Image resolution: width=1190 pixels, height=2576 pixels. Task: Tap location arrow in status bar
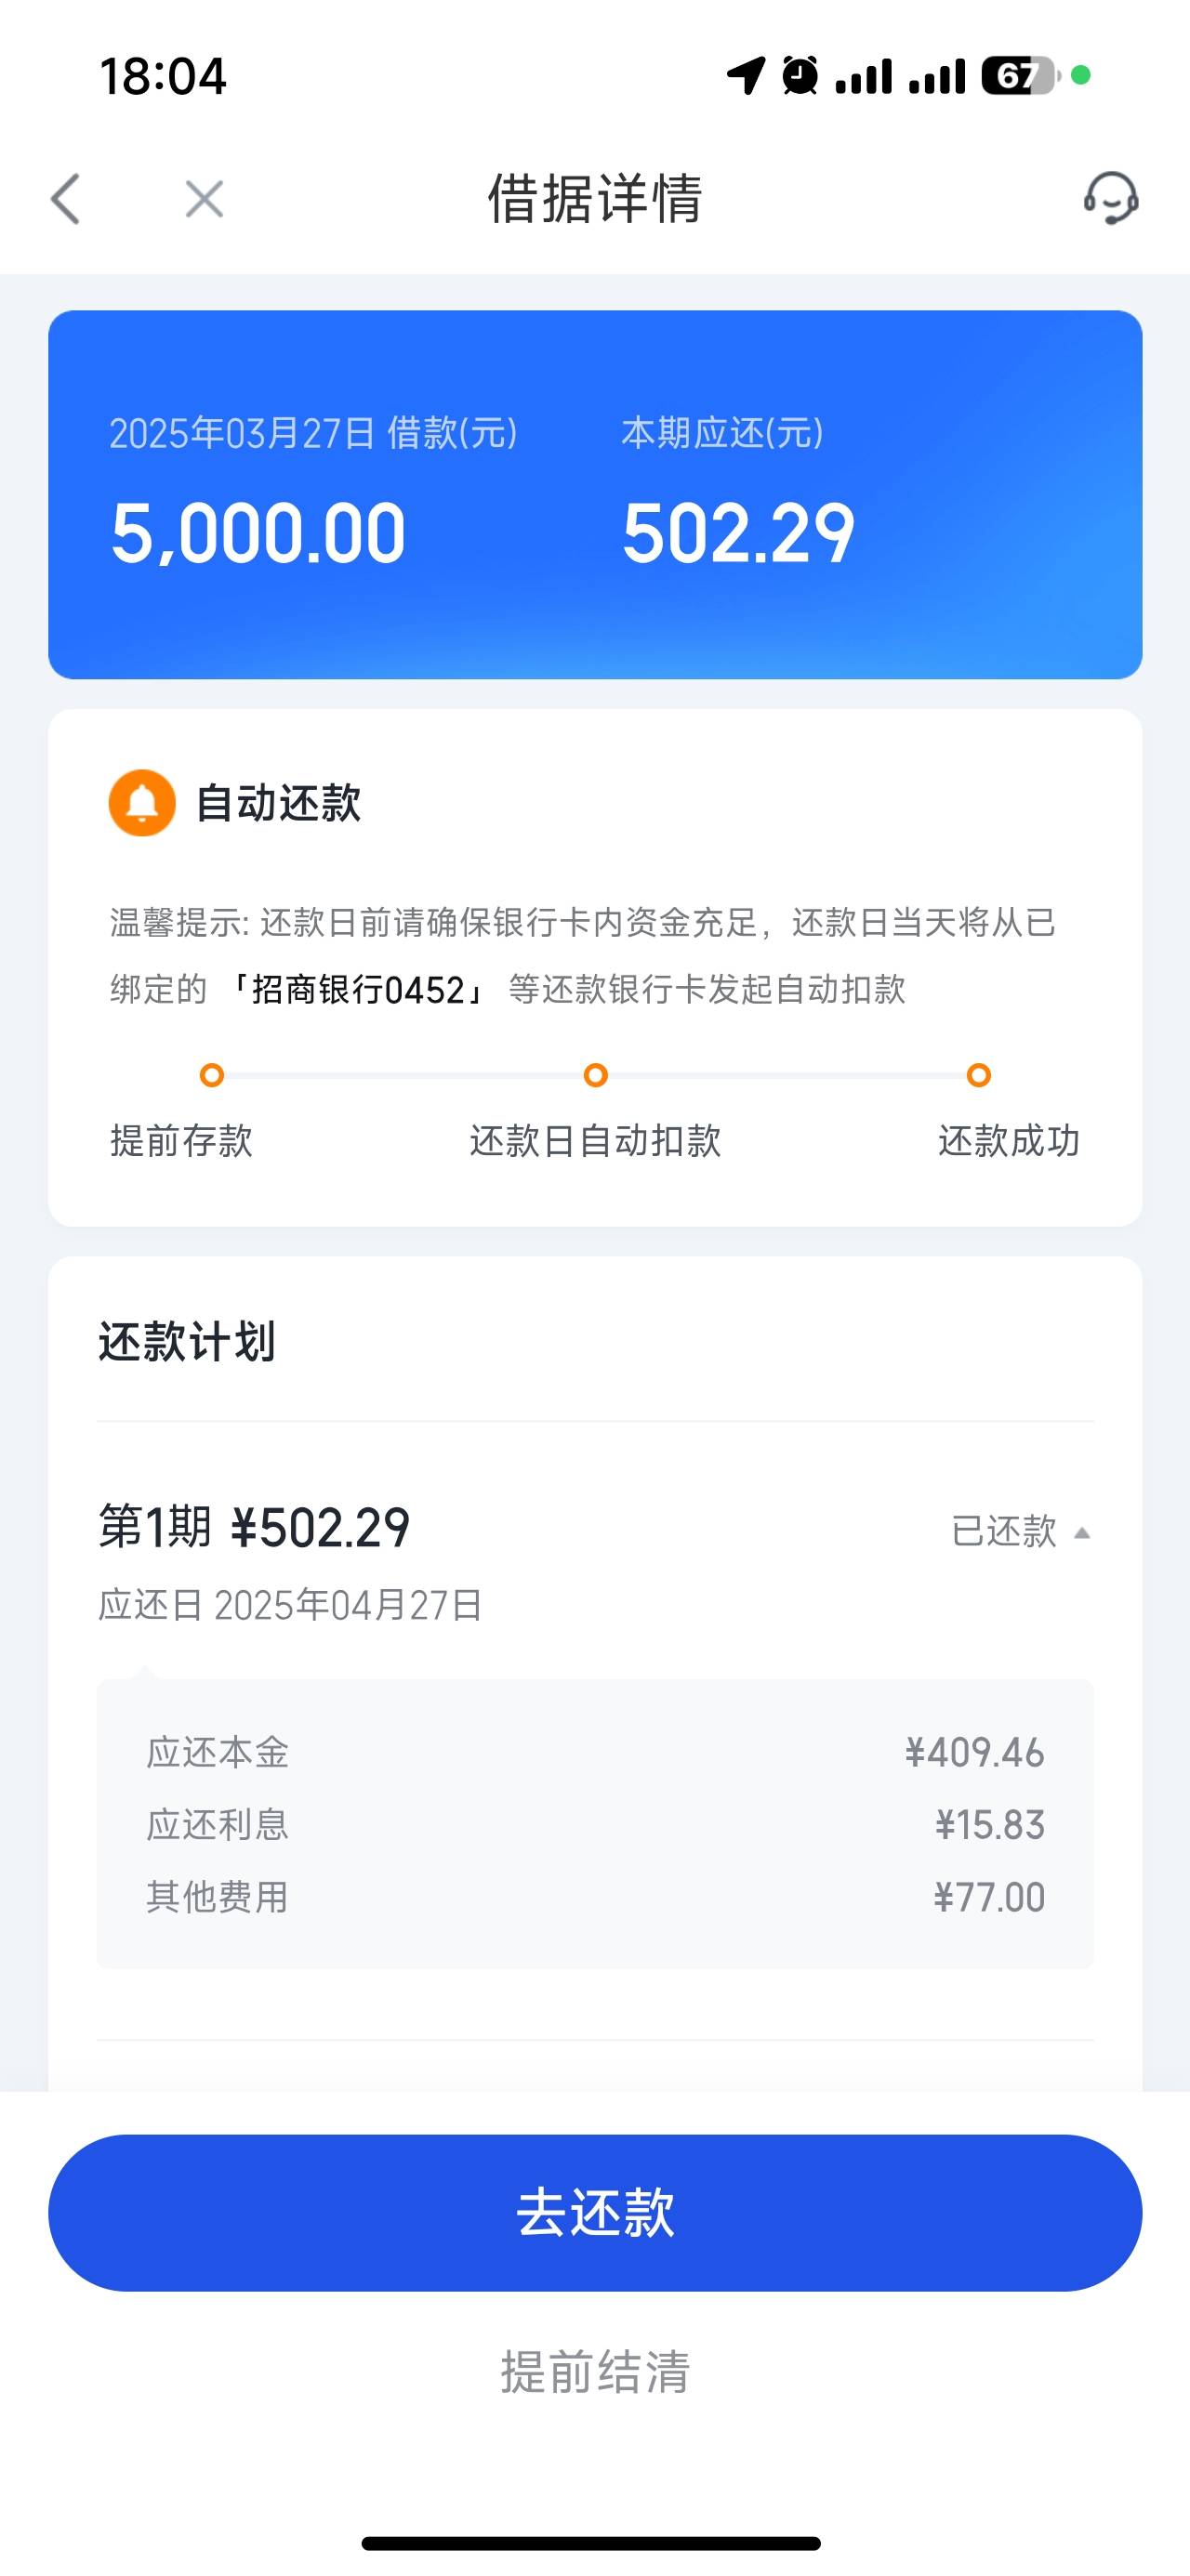click(746, 75)
